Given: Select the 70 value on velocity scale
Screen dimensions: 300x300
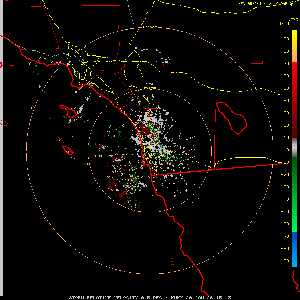Looking at the screenshot, I should [x=286, y=64].
